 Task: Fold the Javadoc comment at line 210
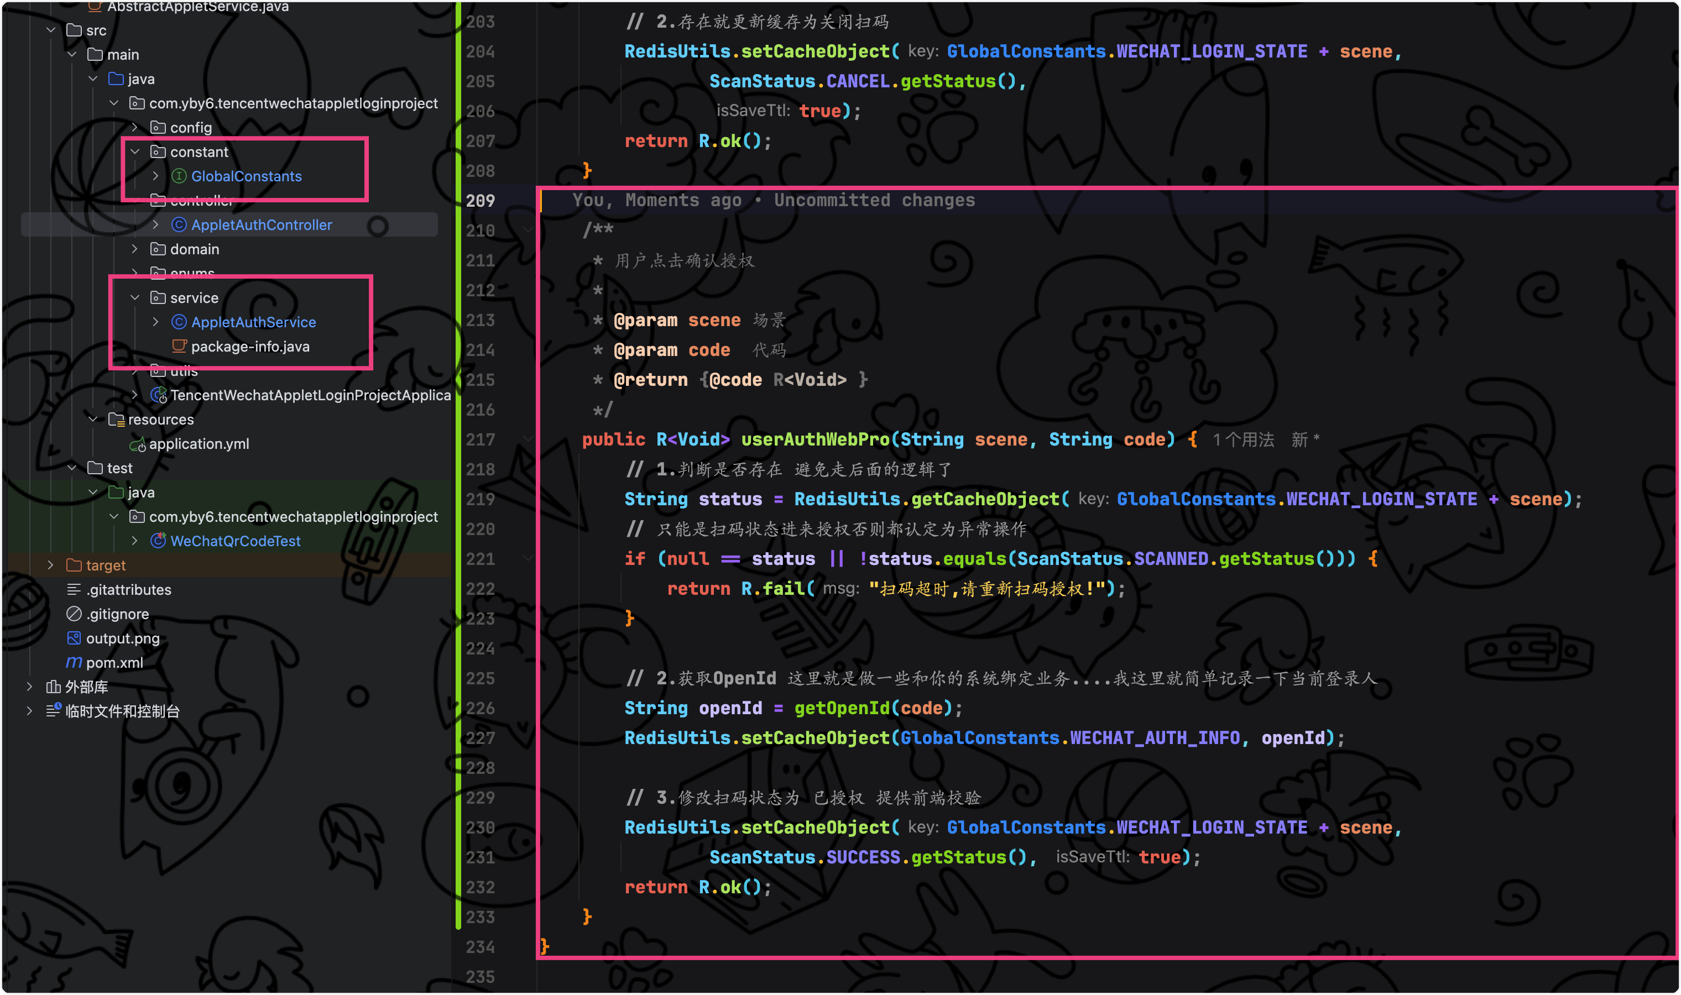pos(529,231)
